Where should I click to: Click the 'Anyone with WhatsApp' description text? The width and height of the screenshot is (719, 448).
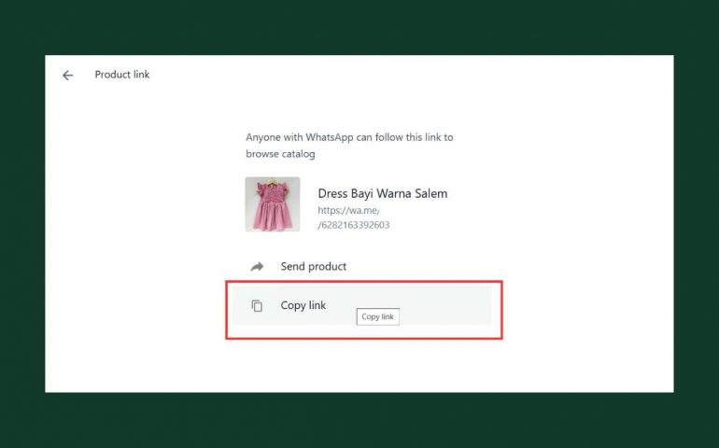click(x=349, y=137)
